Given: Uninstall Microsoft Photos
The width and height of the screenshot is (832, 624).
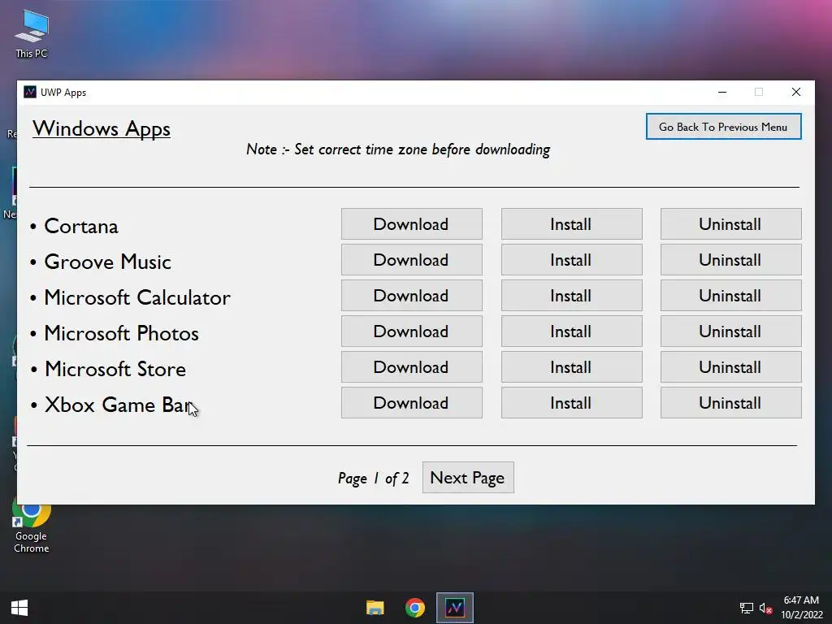Looking at the screenshot, I should point(730,331).
